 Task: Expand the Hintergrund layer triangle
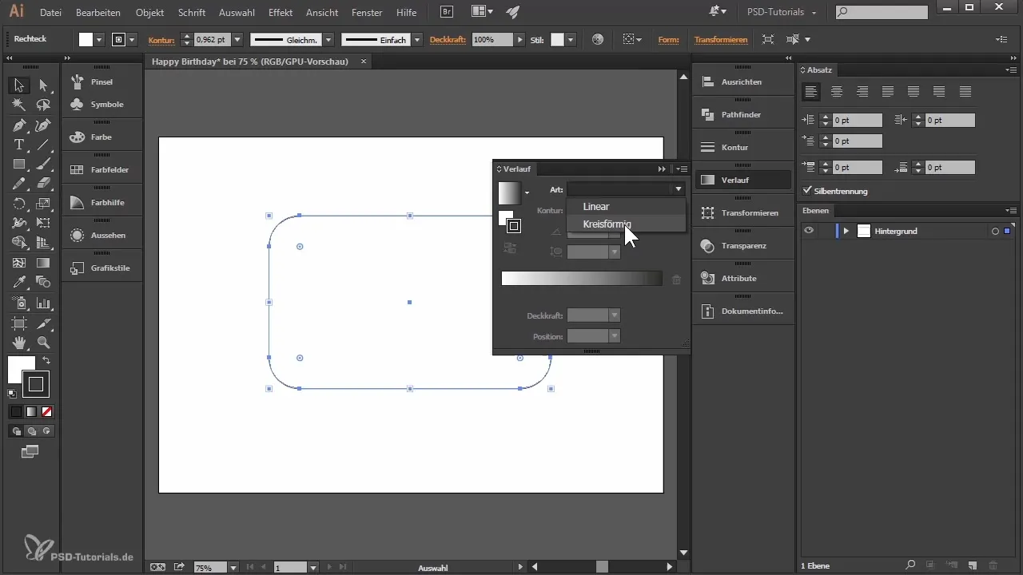point(846,231)
